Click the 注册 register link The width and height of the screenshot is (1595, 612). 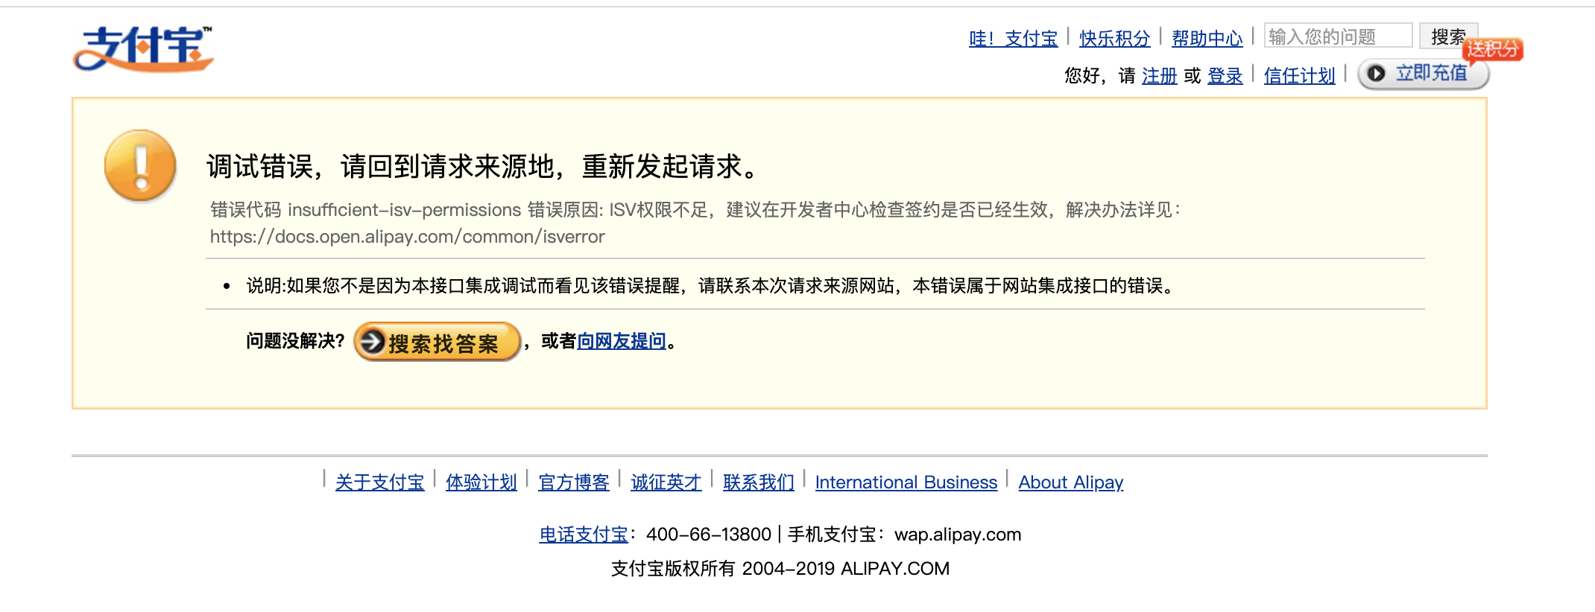pos(1159,75)
